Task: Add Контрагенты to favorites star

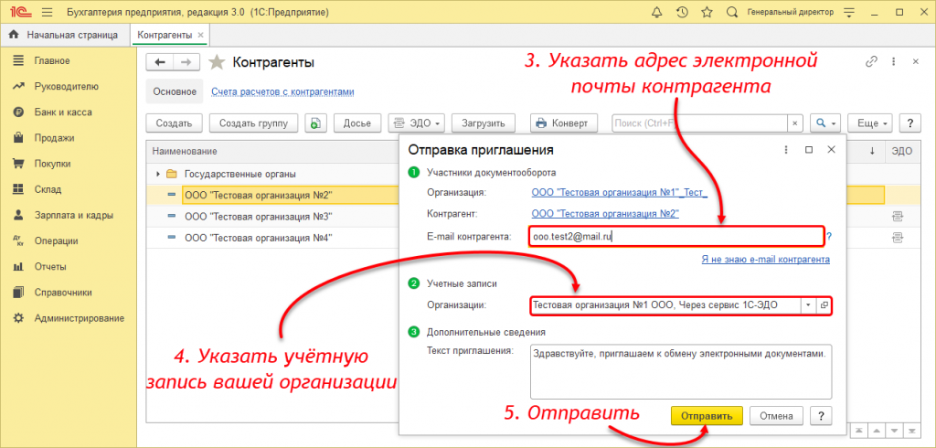Action: pyautogui.click(x=217, y=62)
